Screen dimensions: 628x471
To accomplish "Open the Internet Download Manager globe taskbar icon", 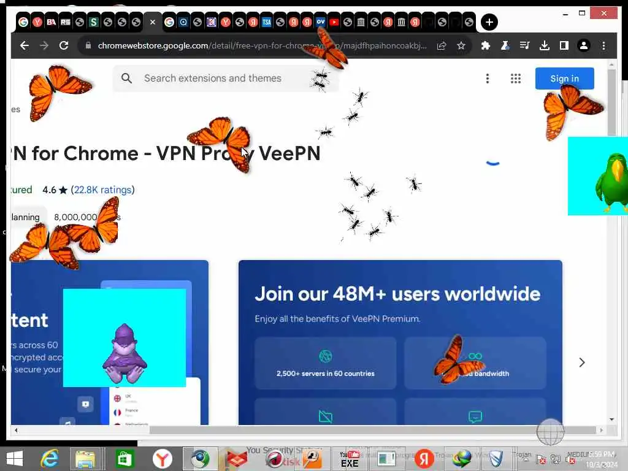I will point(461,459).
